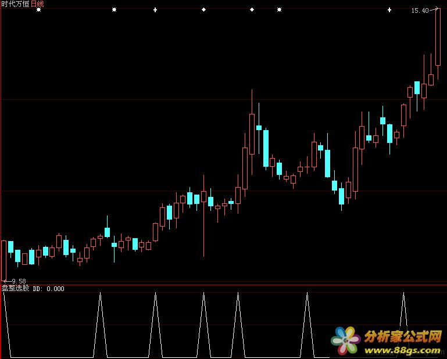
Task: Click the third asterisk info marker at top
Action: click(279, 10)
